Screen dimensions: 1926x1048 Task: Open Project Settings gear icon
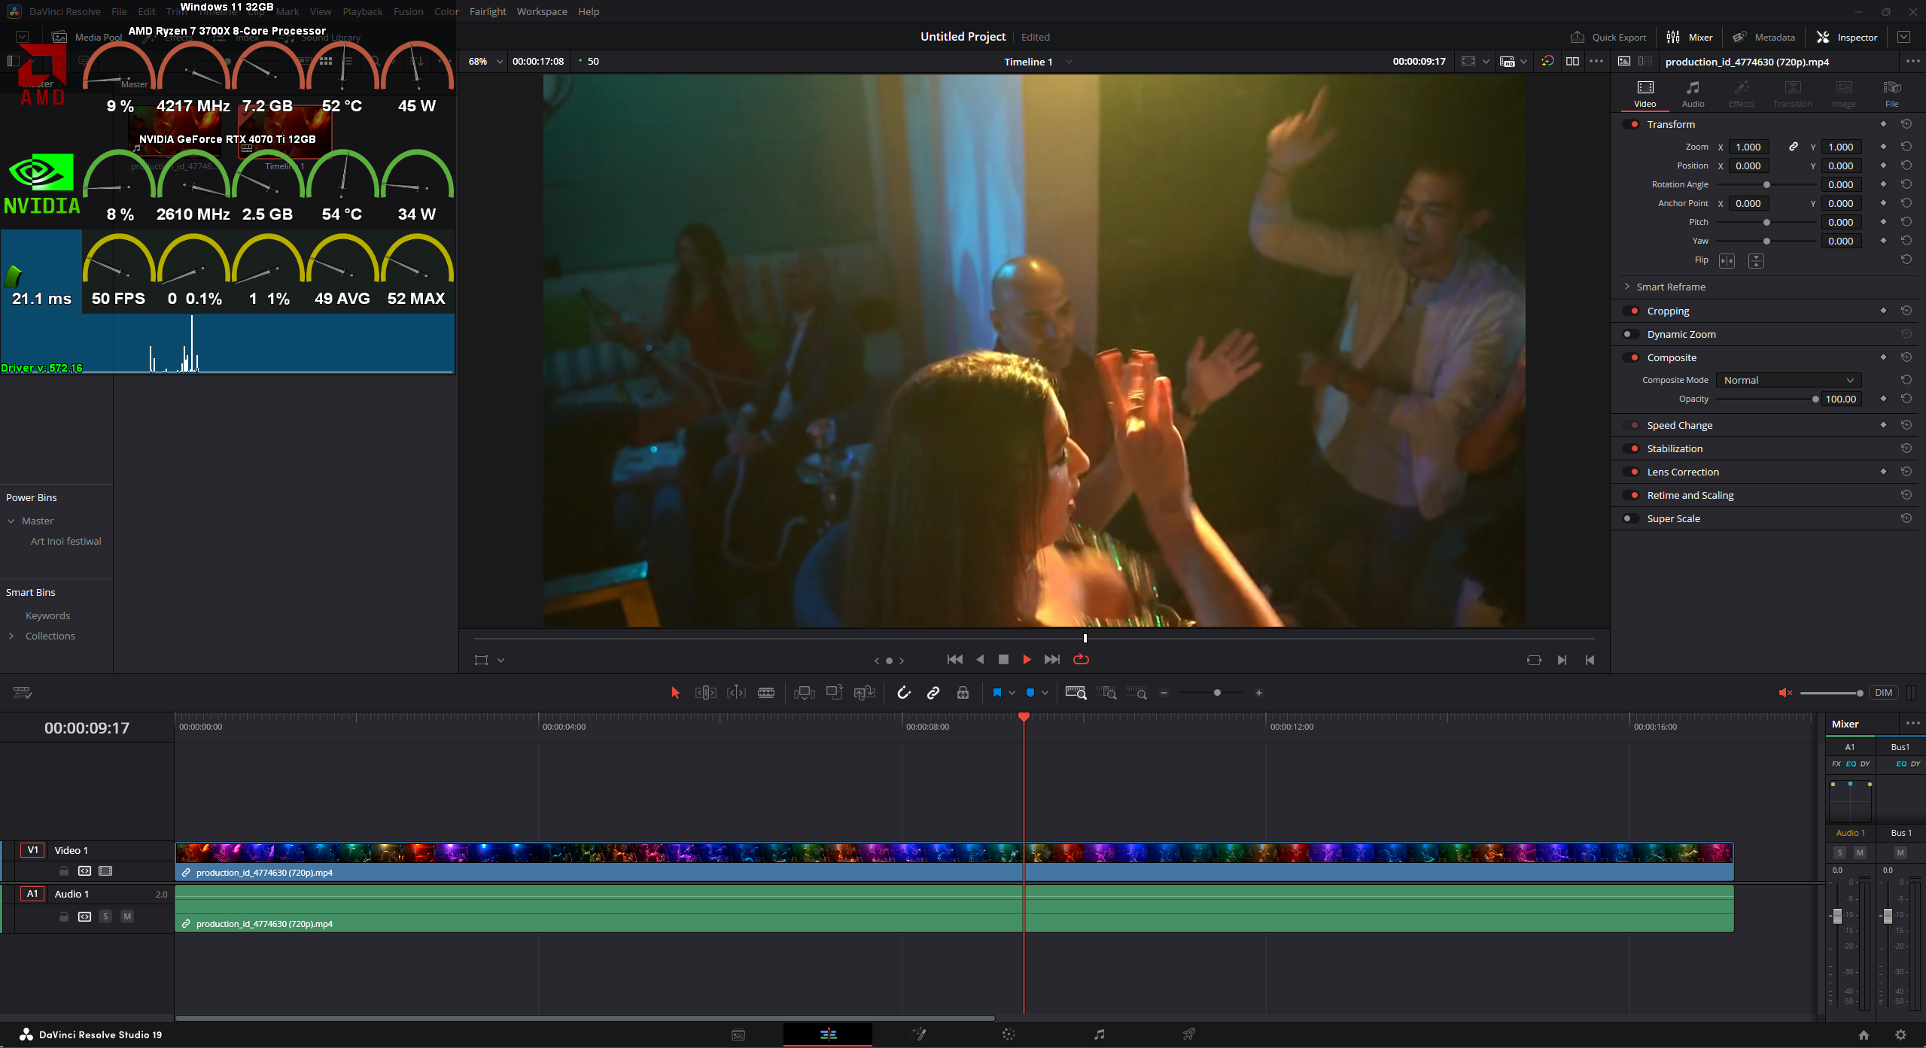pyautogui.click(x=1900, y=1034)
